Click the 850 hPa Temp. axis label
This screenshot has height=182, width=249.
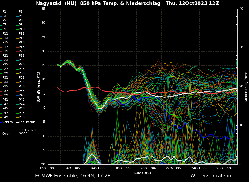[x=39, y=87]
